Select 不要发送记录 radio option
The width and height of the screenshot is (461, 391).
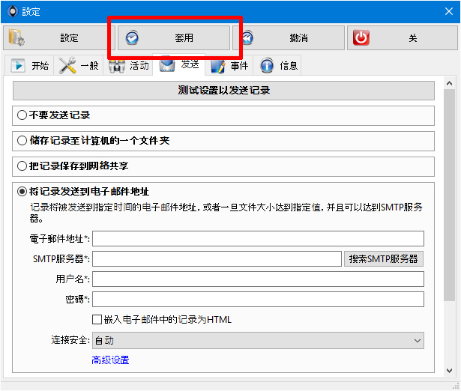coord(22,115)
